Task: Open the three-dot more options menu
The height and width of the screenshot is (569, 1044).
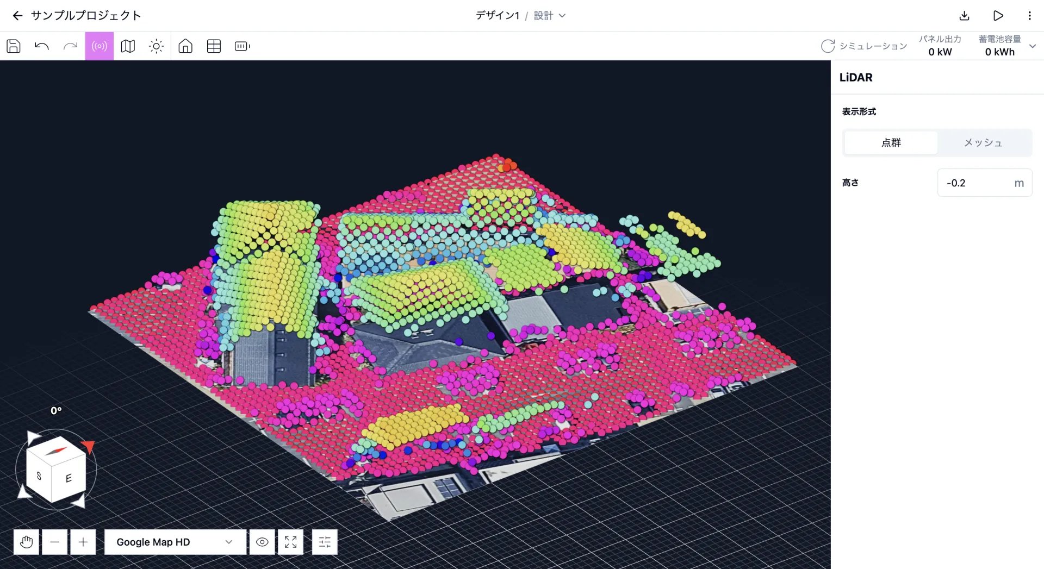Action: click(1029, 16)
